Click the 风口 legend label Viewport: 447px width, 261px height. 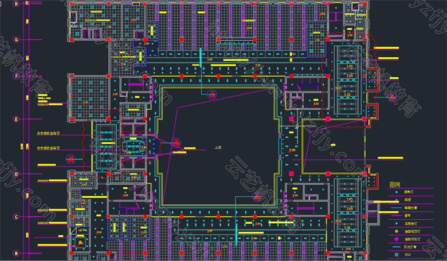click(408, 255)
